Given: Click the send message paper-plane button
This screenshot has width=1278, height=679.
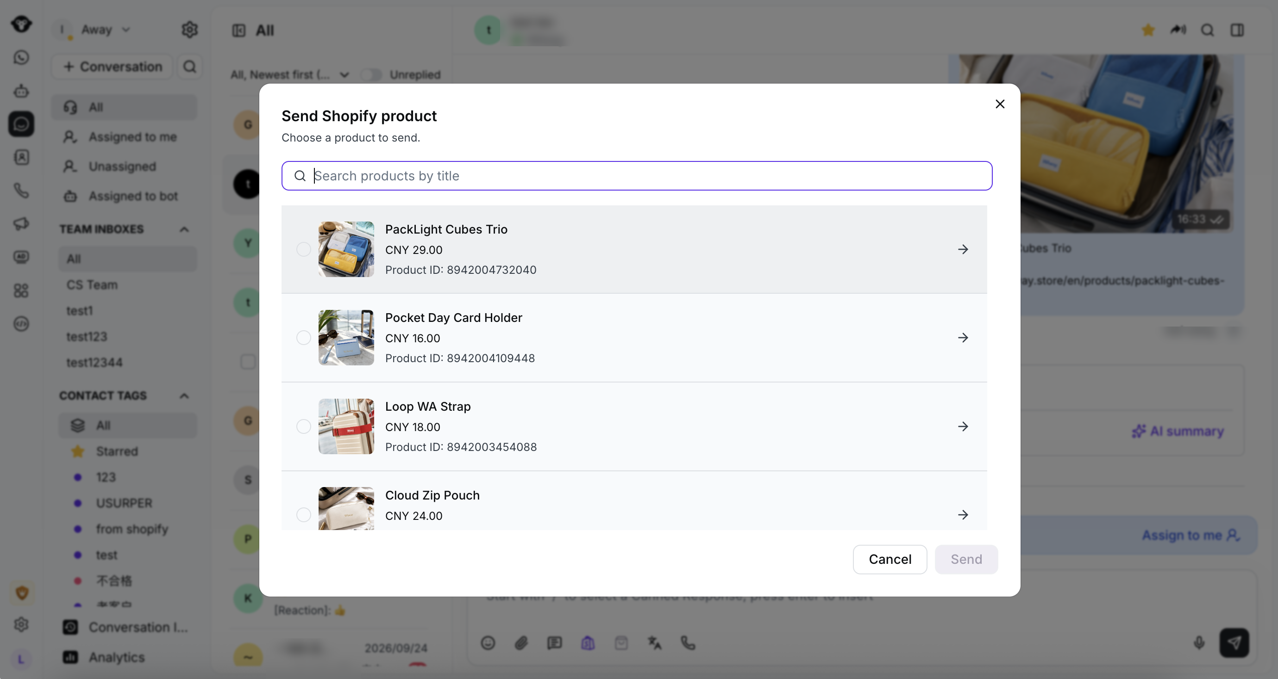Looking at the screenshot, I should [x=1234, y=643].
